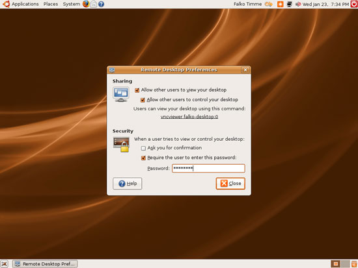Switch to the first workspace in the switcher
Image resolution: width=358 pixels, height=268 pixels.
(x=336, y=264)
